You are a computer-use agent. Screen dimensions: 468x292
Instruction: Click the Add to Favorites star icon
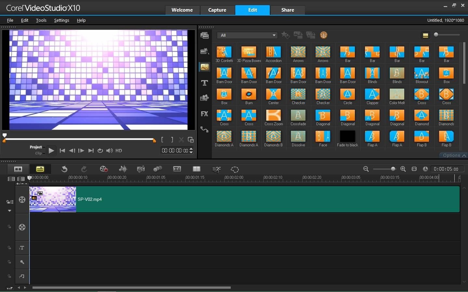point(285,35)
